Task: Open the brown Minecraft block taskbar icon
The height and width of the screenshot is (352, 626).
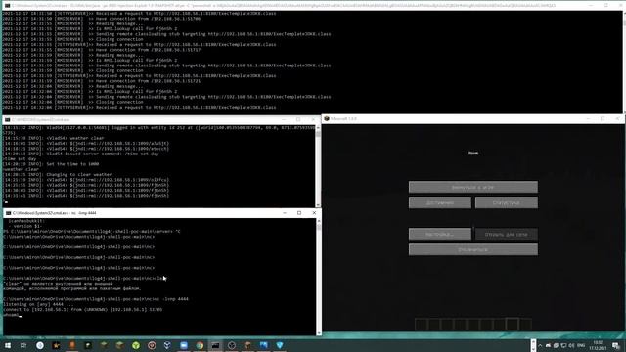Action: [247, 345]
